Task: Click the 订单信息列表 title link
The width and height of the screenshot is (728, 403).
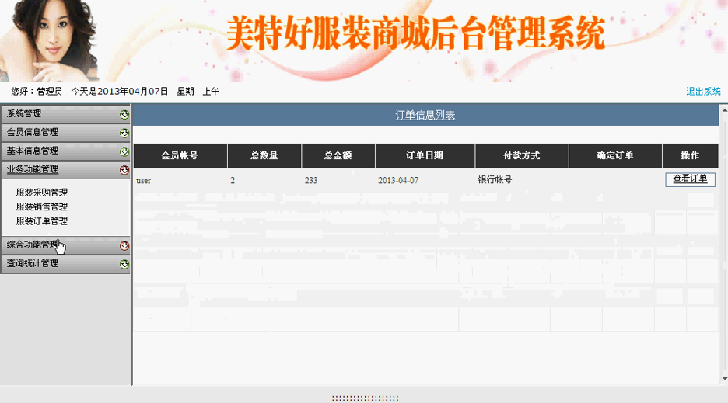Action: point(425,115)
